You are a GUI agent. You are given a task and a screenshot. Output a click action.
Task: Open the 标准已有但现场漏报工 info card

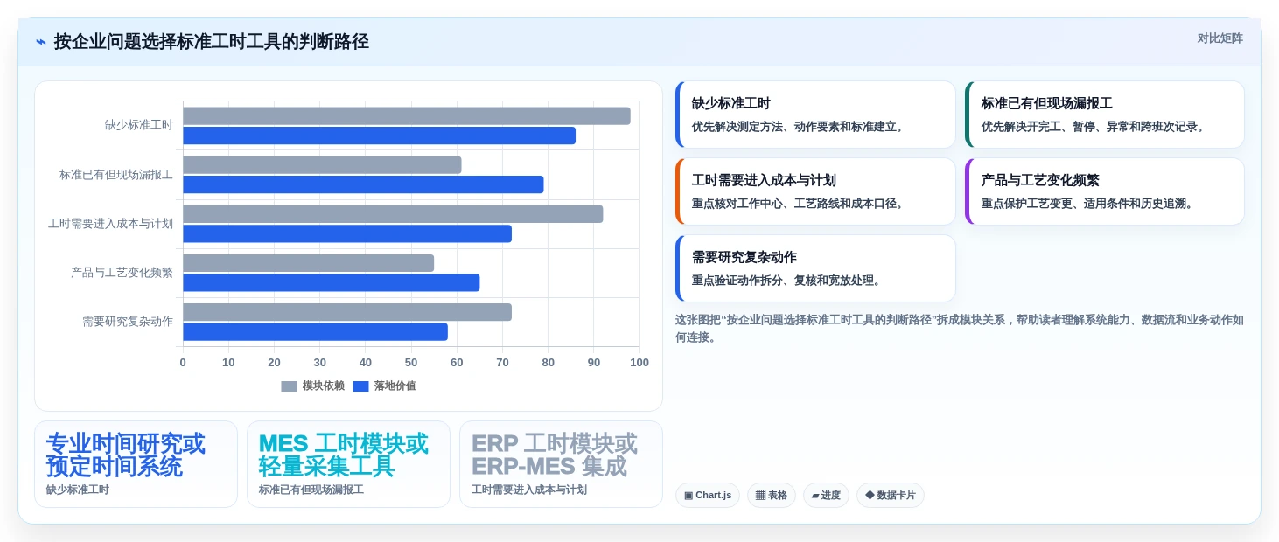point(1105,115)
